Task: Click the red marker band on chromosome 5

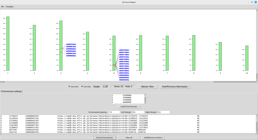Action: (114, 65)
